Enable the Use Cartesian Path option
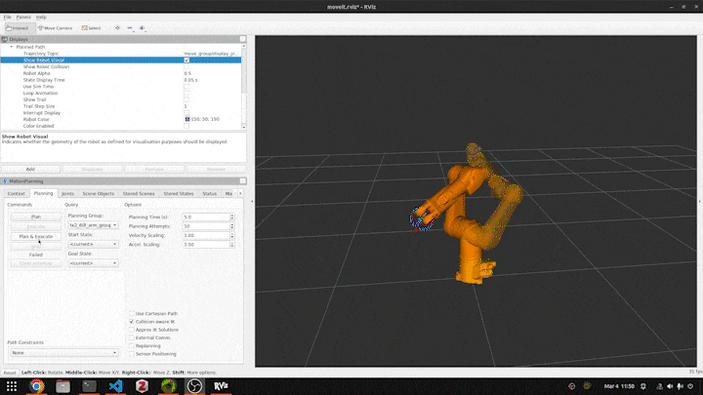This screenshot has height=395, width=703. coord(133,313)
